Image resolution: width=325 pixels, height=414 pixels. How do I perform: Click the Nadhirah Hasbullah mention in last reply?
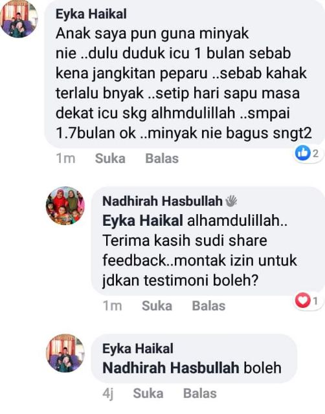171,368
